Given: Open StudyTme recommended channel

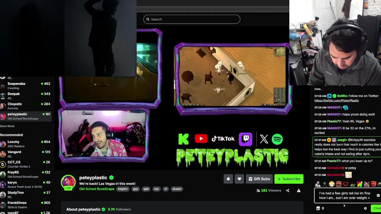Looking at the screenshot, I should coord(26,194).
